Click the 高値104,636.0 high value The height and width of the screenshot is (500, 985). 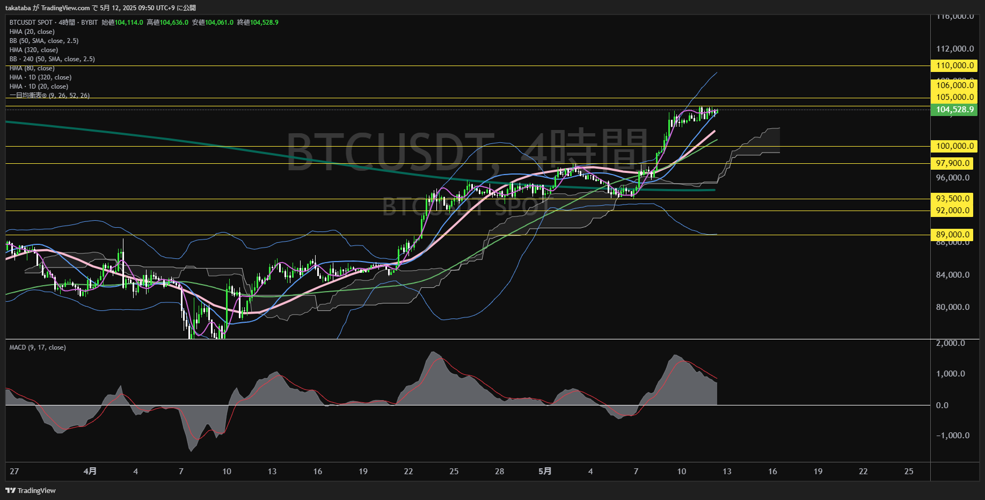click(x=167, y=23)
